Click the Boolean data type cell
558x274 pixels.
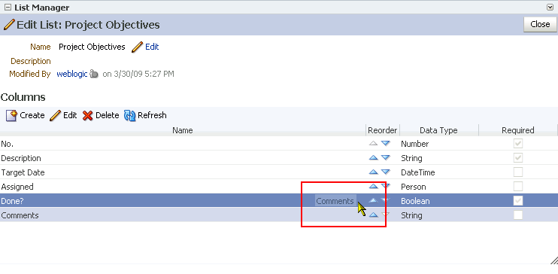(415, 201)
